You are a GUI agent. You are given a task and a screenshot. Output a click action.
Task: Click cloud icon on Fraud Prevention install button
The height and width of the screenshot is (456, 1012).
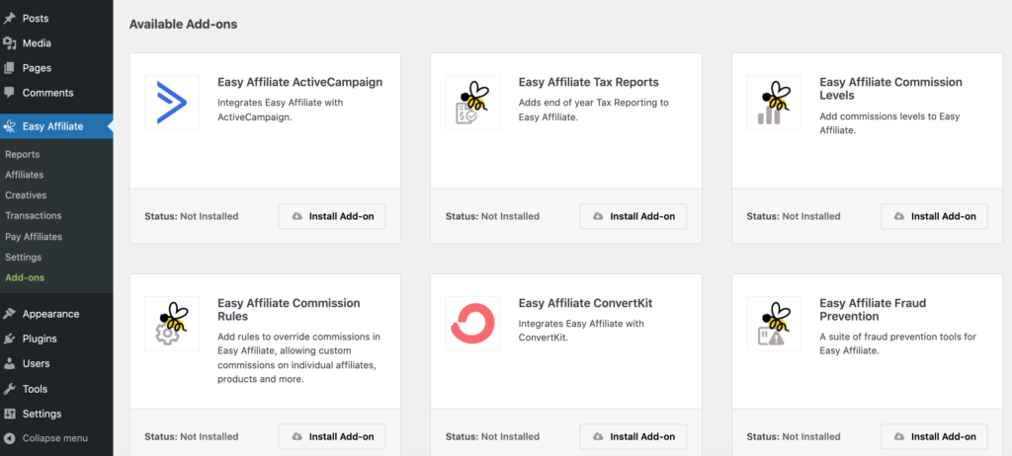pos(899,436)
